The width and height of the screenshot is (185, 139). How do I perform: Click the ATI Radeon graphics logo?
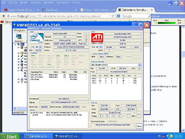[x=97, y=39]
